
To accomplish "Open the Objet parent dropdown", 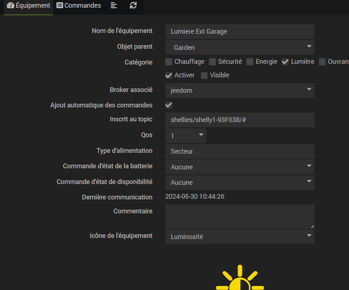I will pyautogui.click(x=240, y=47).
